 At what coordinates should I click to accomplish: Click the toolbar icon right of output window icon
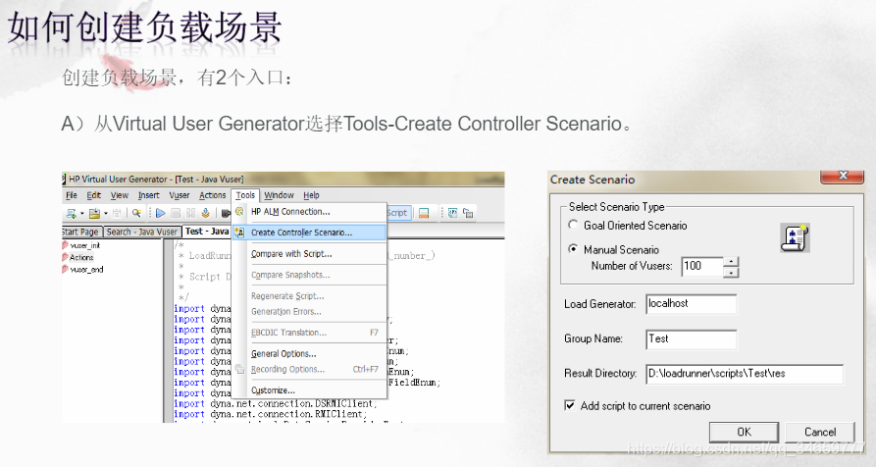452,213
